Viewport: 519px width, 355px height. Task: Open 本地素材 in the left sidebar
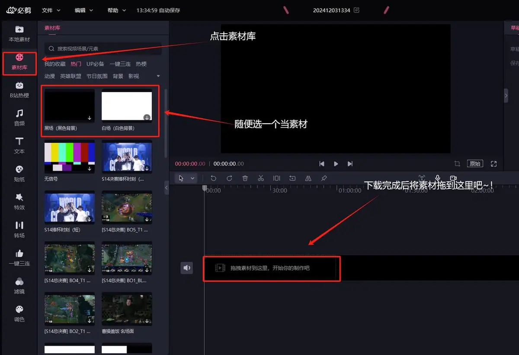[19, 34]
